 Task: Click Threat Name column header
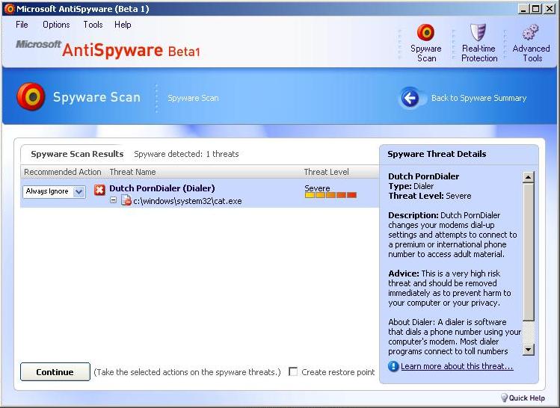click(132, 172)
